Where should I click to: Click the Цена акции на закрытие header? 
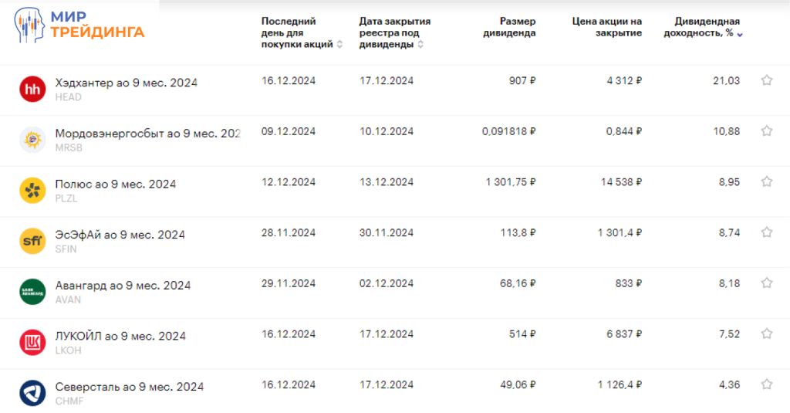(x=607, y=27)
